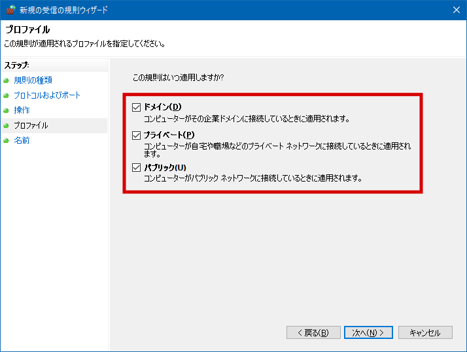Toggle the プライベート(P) checkbox

tap(137, 135)
